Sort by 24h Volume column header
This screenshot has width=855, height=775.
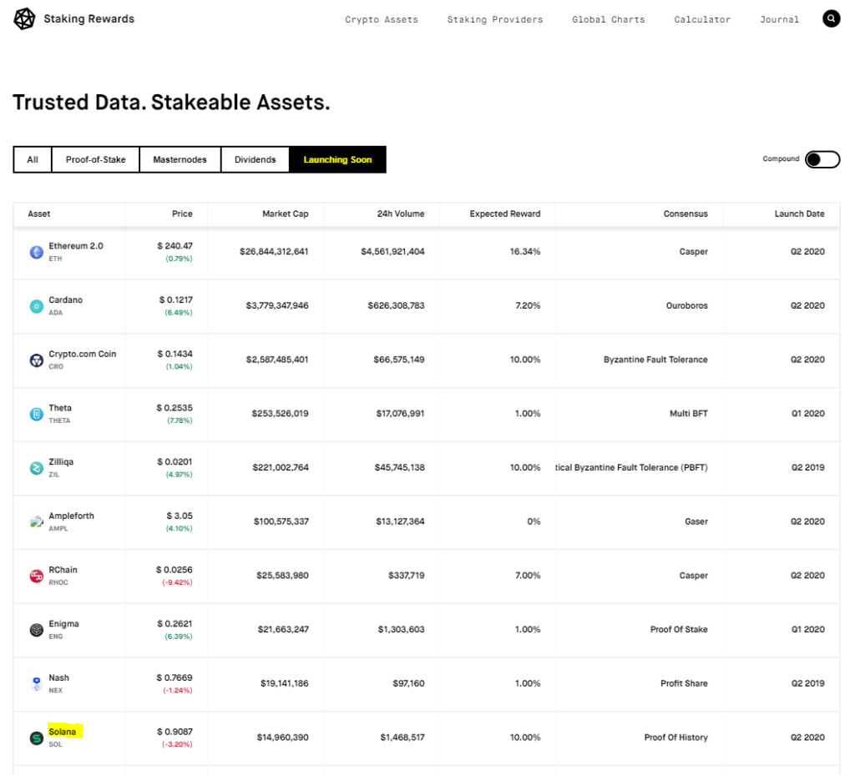click(401, 214)
